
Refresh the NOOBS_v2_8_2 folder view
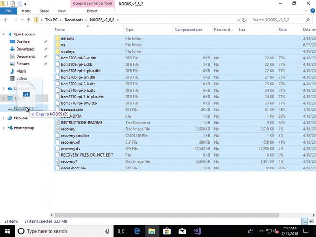[x=244, y=20]
